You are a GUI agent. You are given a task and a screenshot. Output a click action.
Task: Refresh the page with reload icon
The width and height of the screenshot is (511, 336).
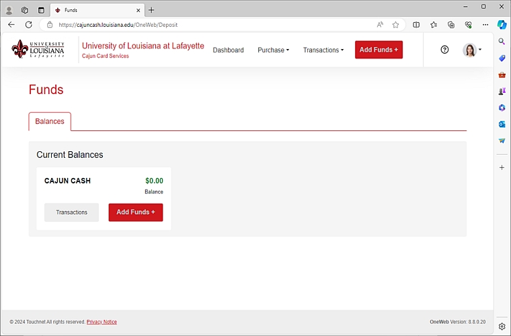[29, 25]
